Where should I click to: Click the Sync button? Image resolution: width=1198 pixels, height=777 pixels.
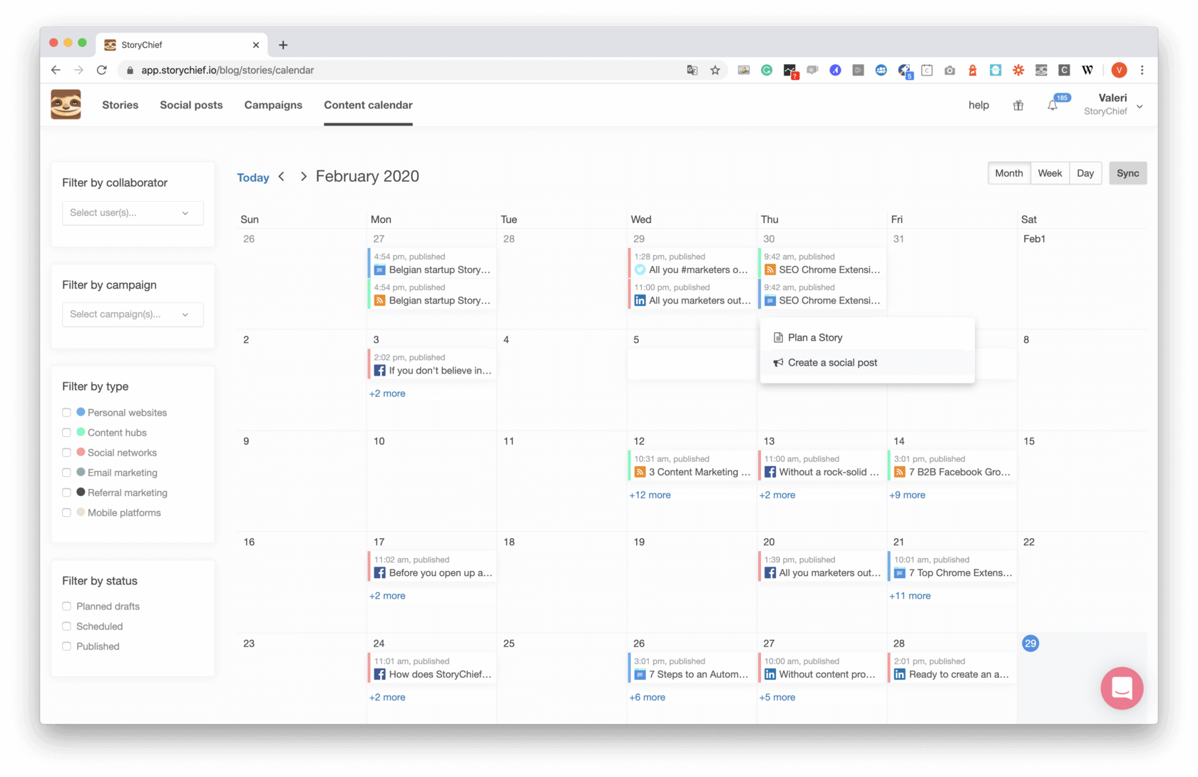tap(1128, 173)
